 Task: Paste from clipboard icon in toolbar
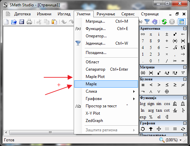pyautogui.click(x=54, y=22)
